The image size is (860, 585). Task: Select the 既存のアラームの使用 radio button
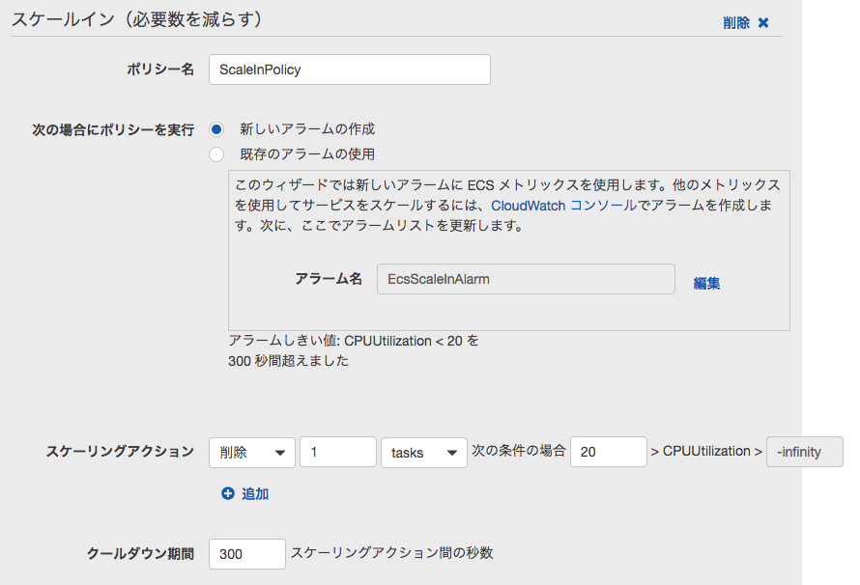point(216,154)
